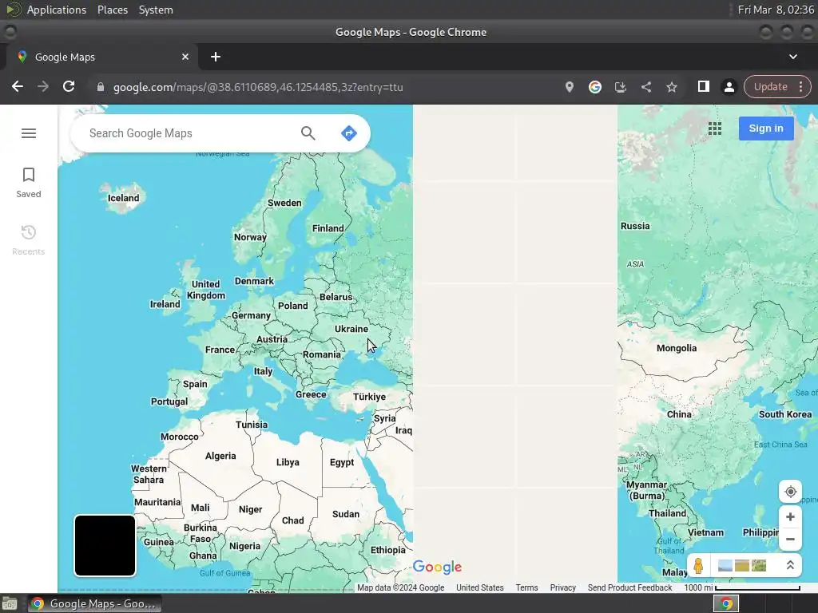Open the Google apps grid
Image resolution: width=818 pixels, height=613 pixels.
(x=715, y=129)
